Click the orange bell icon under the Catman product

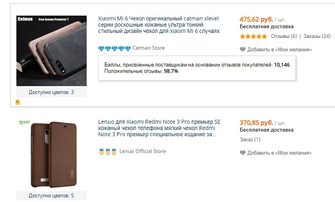(17, 102)
